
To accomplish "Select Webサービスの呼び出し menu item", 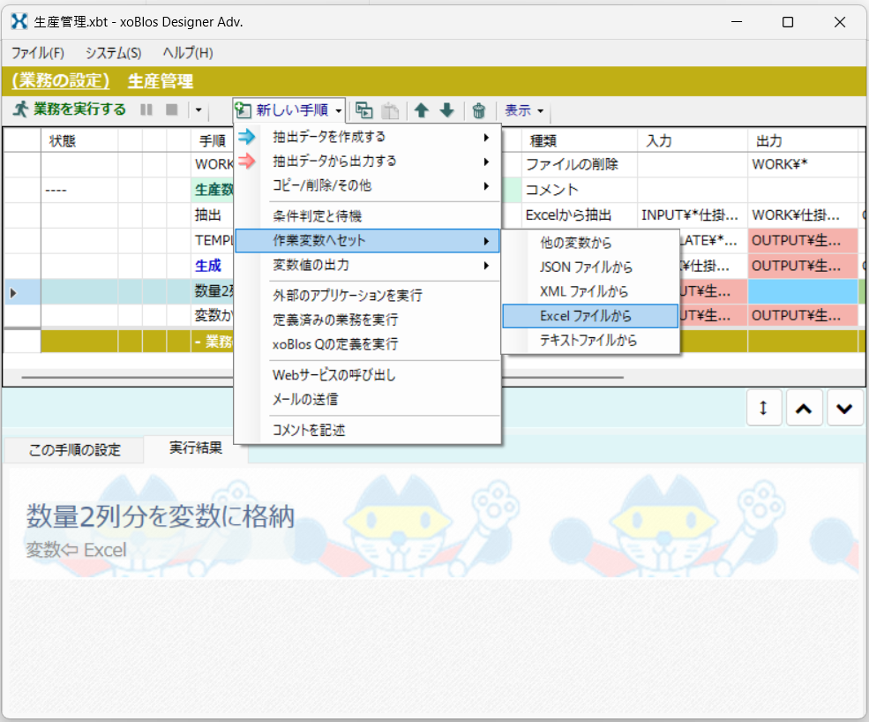I will point(367,375).
